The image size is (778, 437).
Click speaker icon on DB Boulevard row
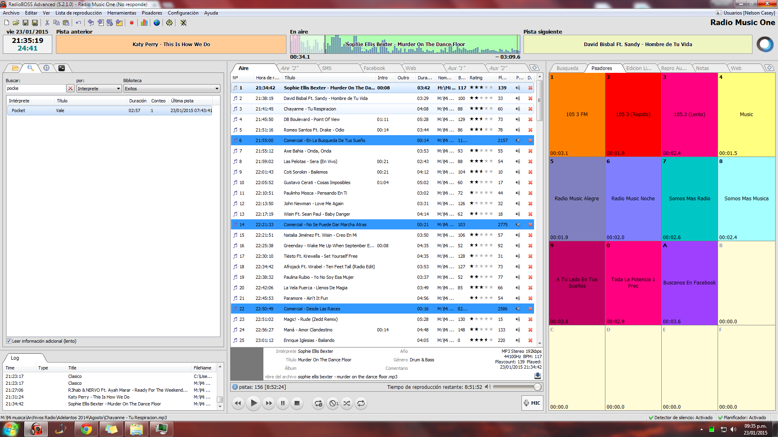coord(518,119)
